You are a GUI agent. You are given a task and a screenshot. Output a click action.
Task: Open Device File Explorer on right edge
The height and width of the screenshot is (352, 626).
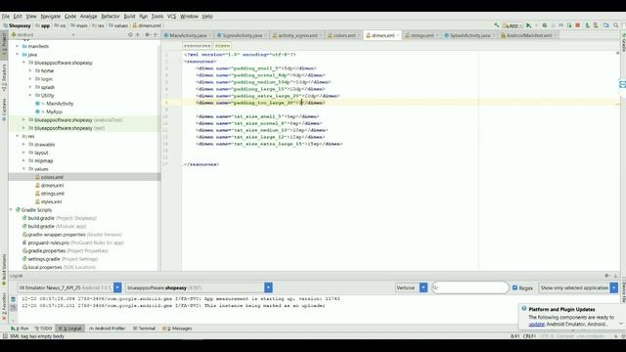click(623, 293)
